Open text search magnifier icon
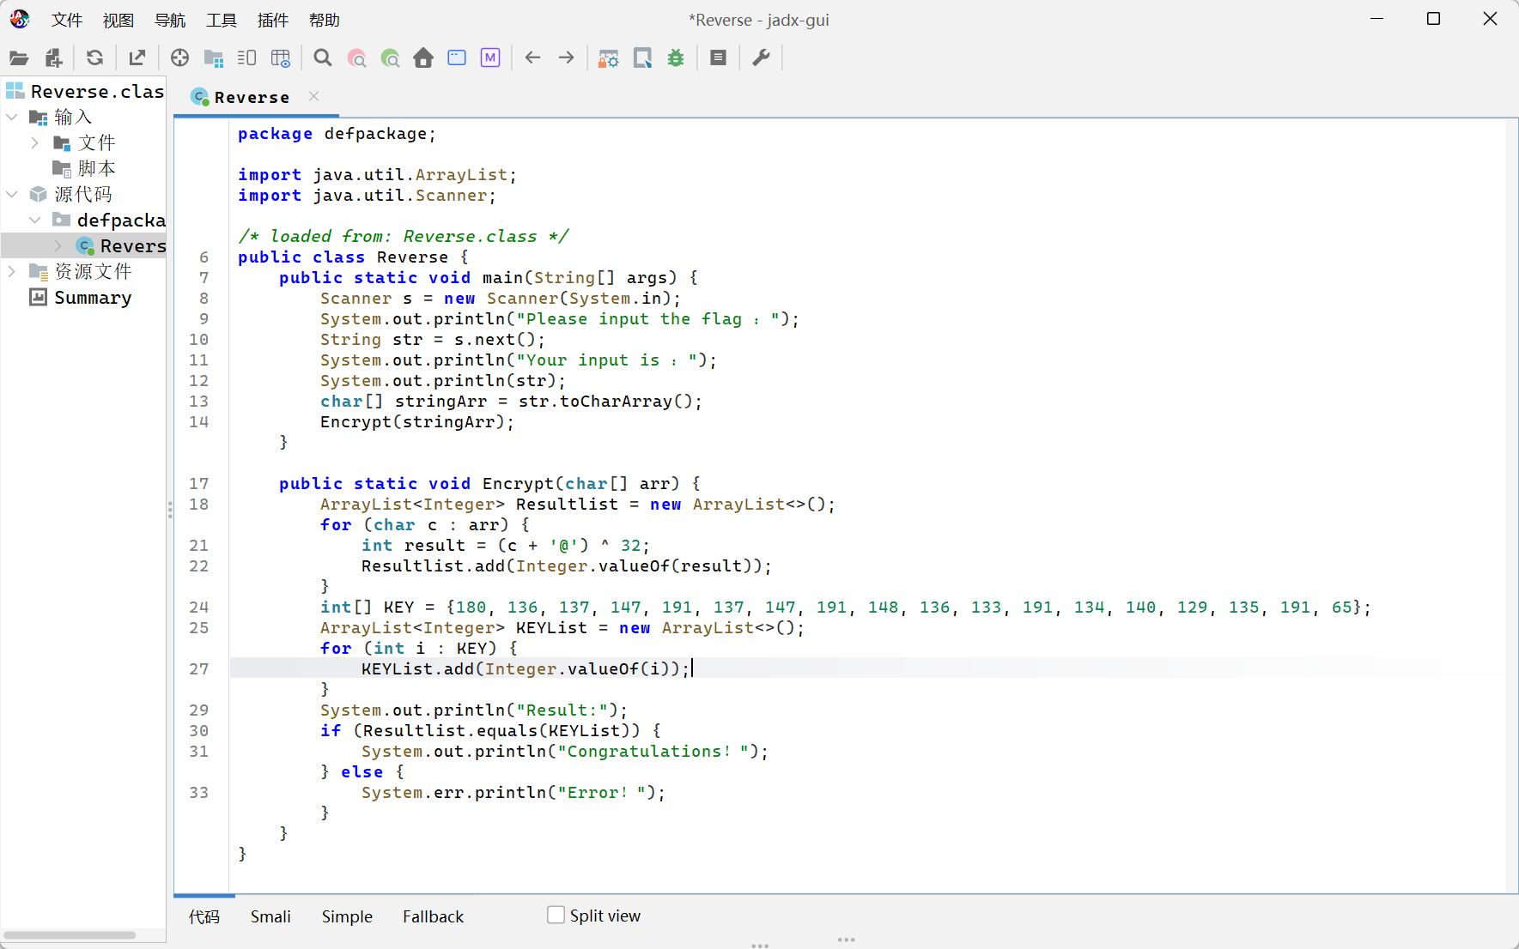 click(x=323, y=58)
